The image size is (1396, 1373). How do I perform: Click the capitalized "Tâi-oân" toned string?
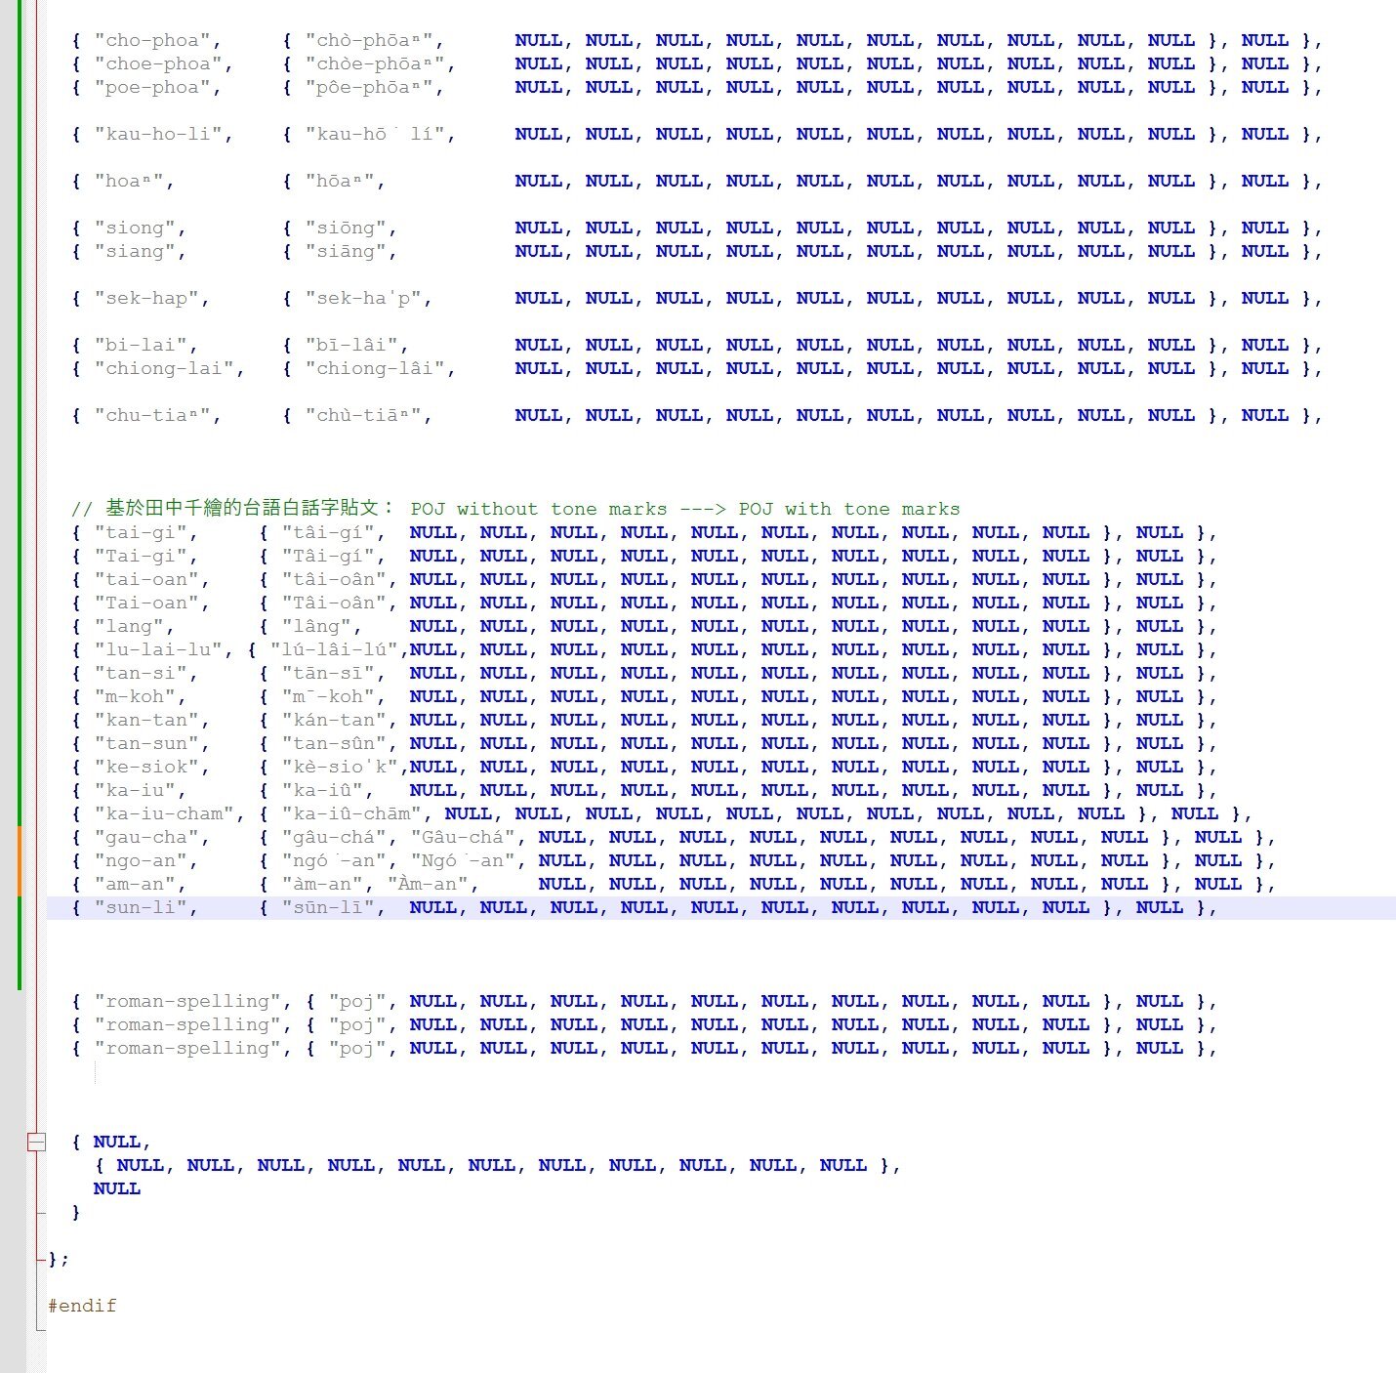tap(333, 603)
